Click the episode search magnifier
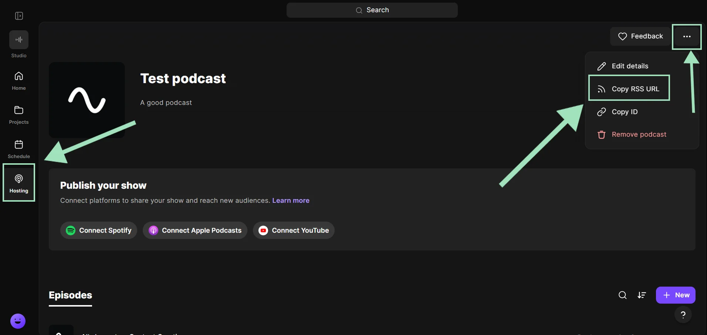This screenshot has height=335, width=707. tap(622, 295)
